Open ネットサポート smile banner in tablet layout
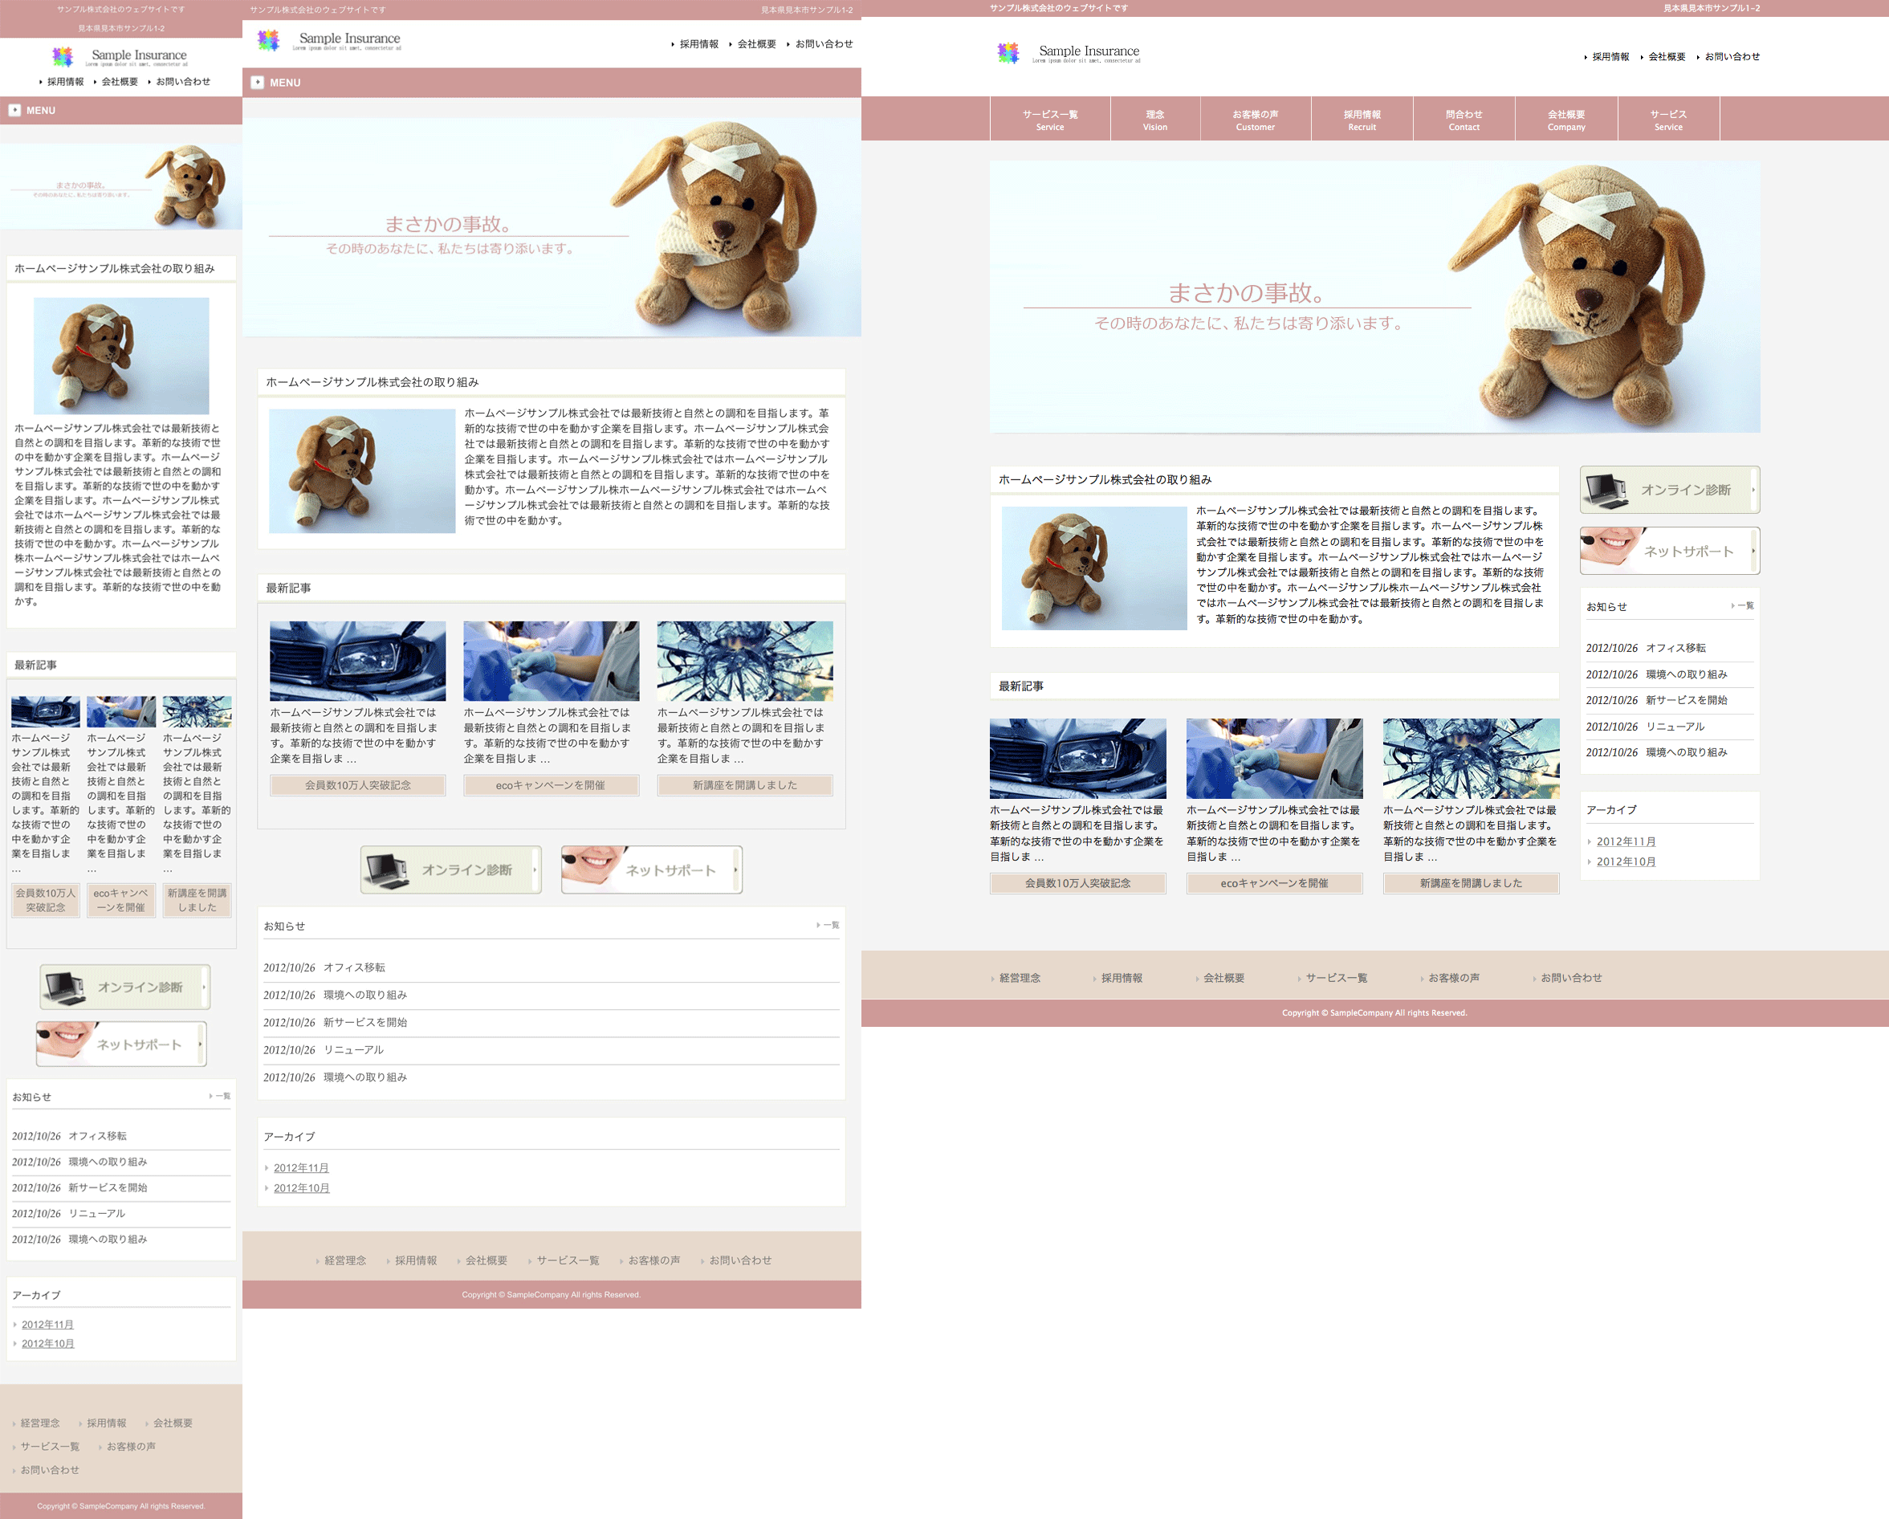This screenshot has height=1519, width=1889. click(651, 869)
